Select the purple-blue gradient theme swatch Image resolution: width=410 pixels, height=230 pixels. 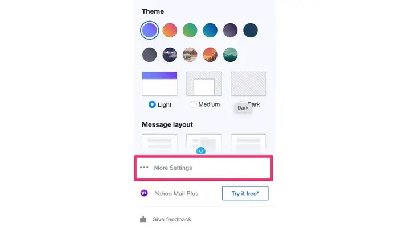click(149, 30)
